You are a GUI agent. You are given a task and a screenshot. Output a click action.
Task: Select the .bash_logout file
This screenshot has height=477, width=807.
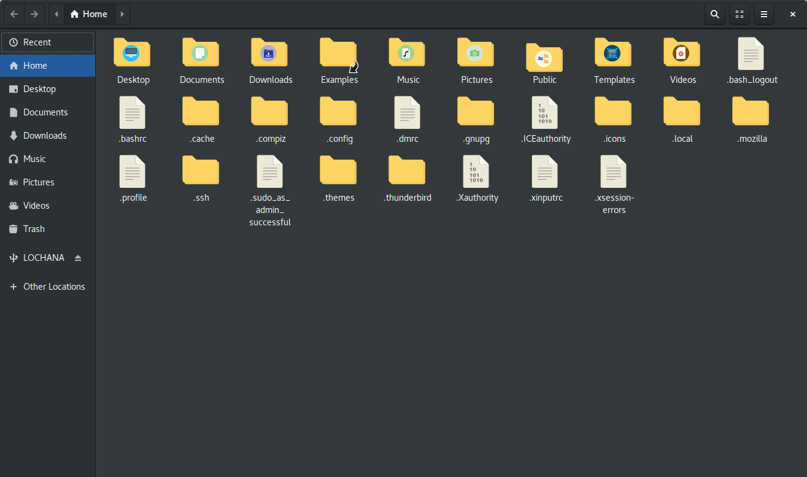coord(751,53)
